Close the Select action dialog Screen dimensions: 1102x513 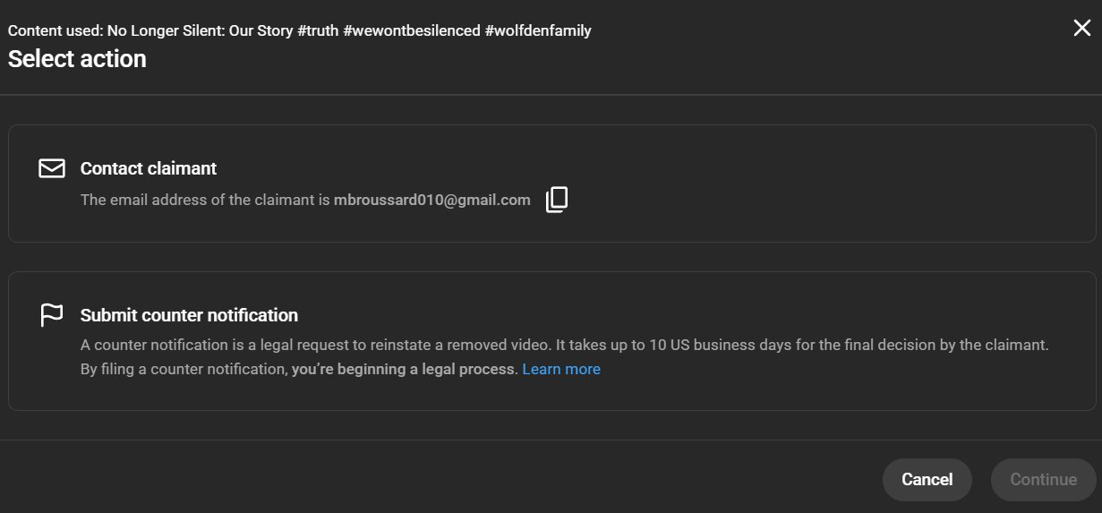point(1081,28)
